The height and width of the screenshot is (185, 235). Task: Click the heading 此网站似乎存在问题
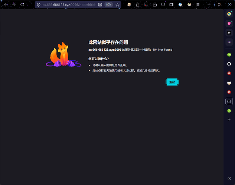108,43
